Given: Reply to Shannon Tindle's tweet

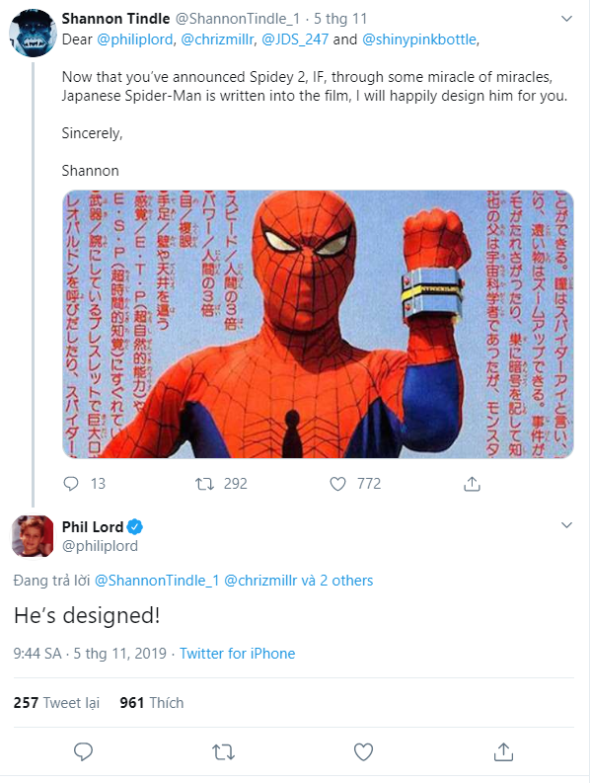Looking at the screenshot, I should (x=71, y=484).
